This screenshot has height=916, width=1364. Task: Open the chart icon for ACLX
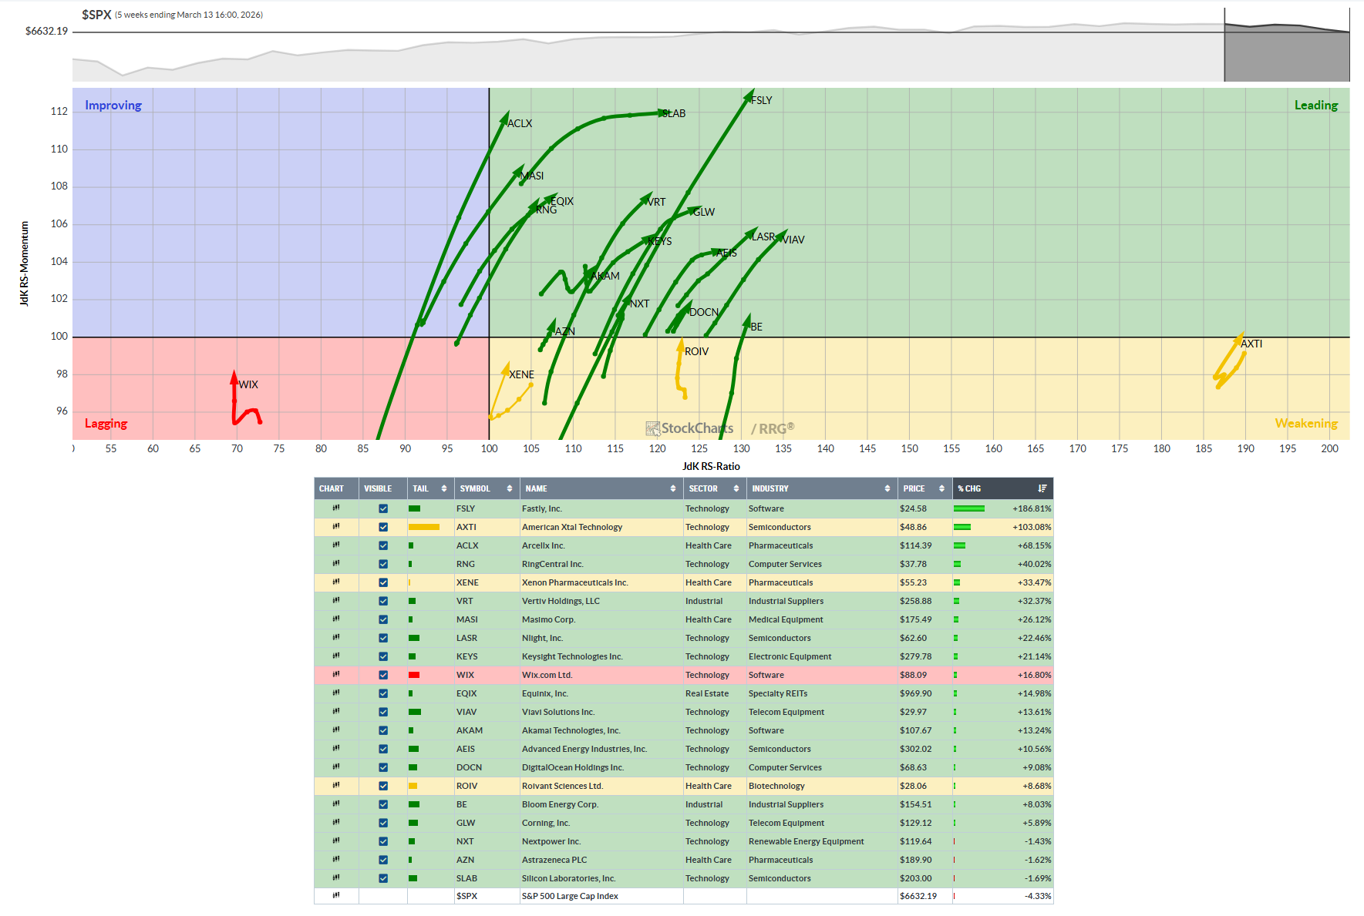click(336, 545)
